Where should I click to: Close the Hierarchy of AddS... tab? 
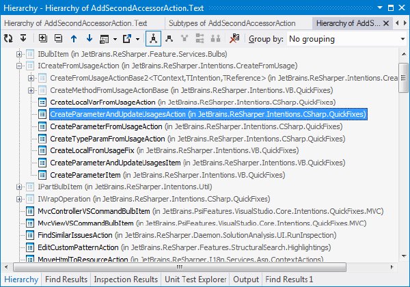(x=386, y=23)
